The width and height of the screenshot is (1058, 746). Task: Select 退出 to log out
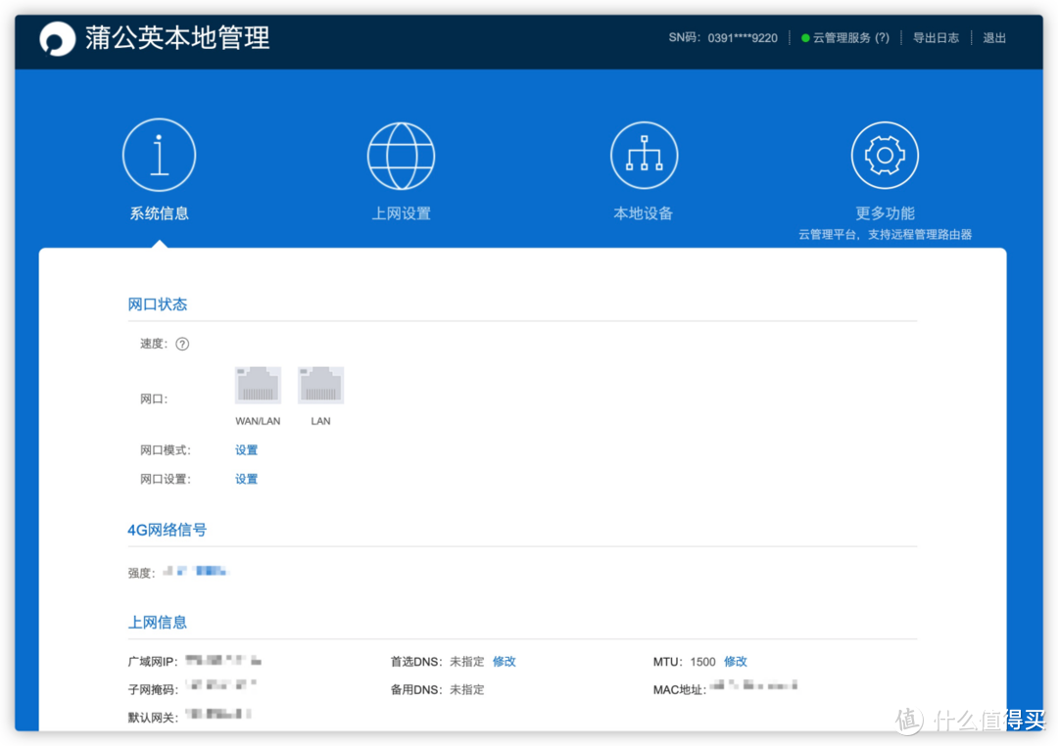click(994, 37)
